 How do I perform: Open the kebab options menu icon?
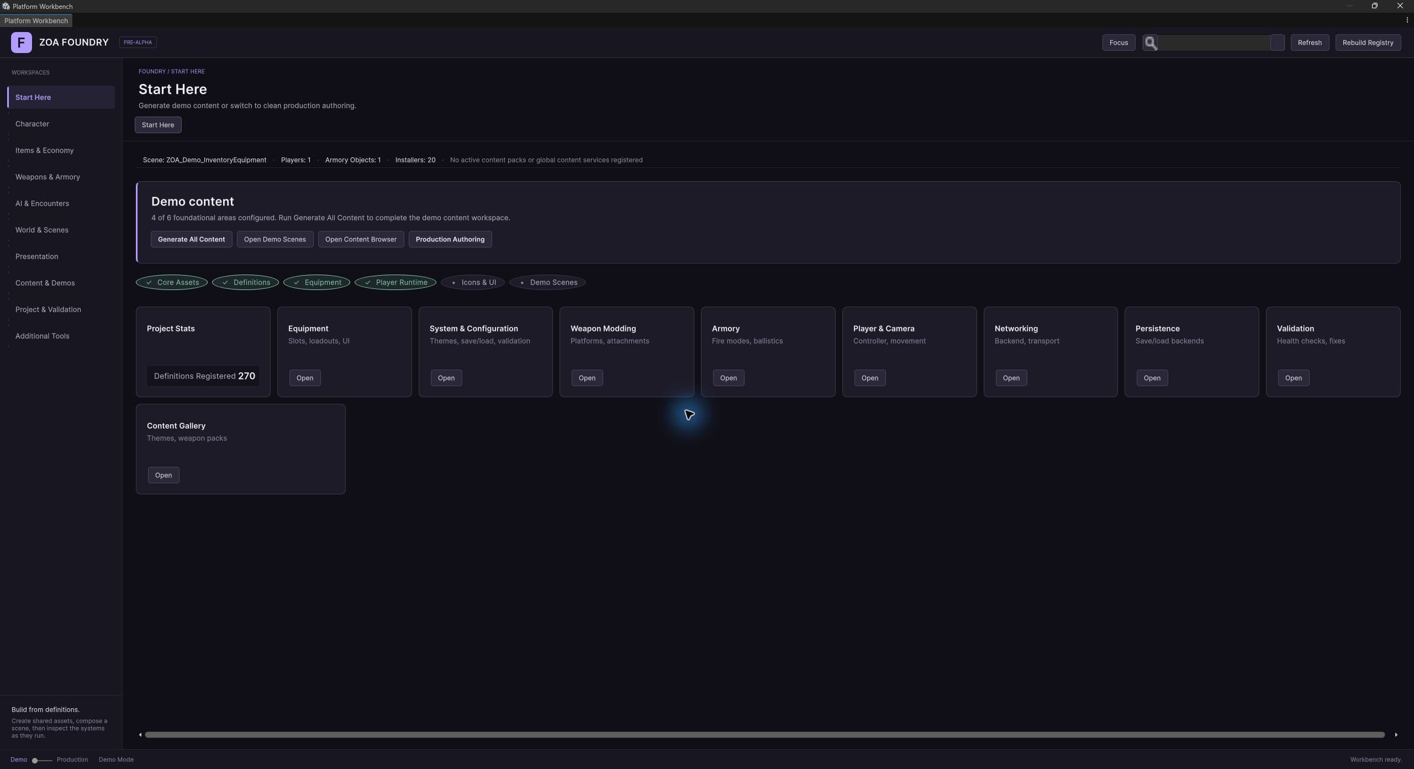1407,20
